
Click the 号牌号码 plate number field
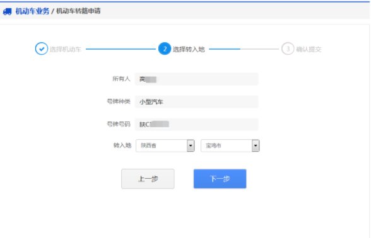[x=197, y=125]
